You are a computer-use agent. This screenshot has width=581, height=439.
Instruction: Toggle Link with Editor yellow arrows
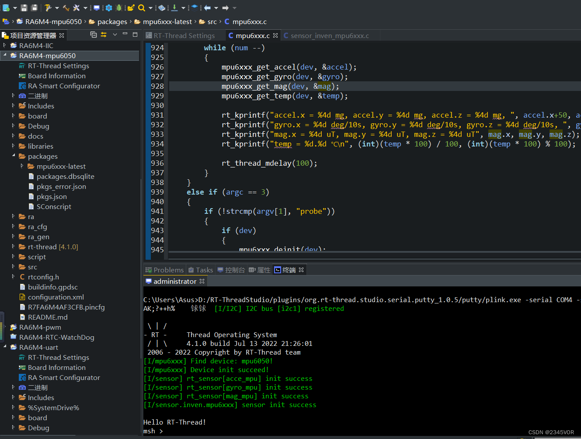coord(104,35)
